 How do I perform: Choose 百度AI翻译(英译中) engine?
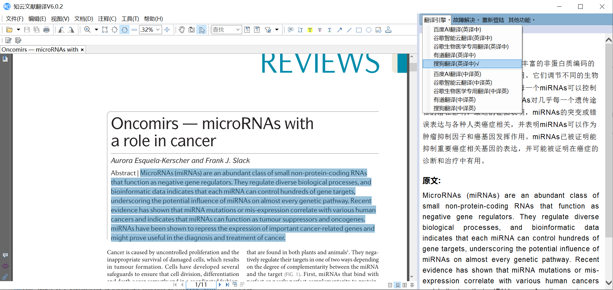[x=472, y=30]
